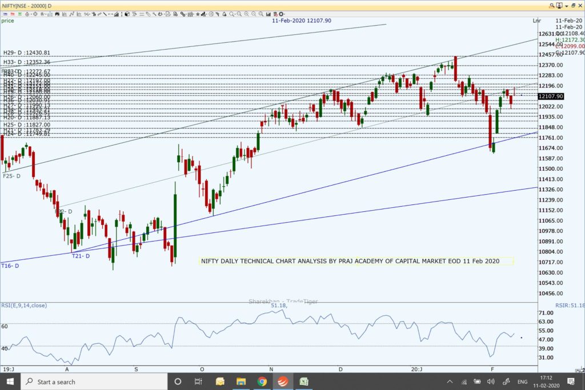The image size is (585, 390).
Task: Open Task View on the taskbar
Action: coord(198,381)
